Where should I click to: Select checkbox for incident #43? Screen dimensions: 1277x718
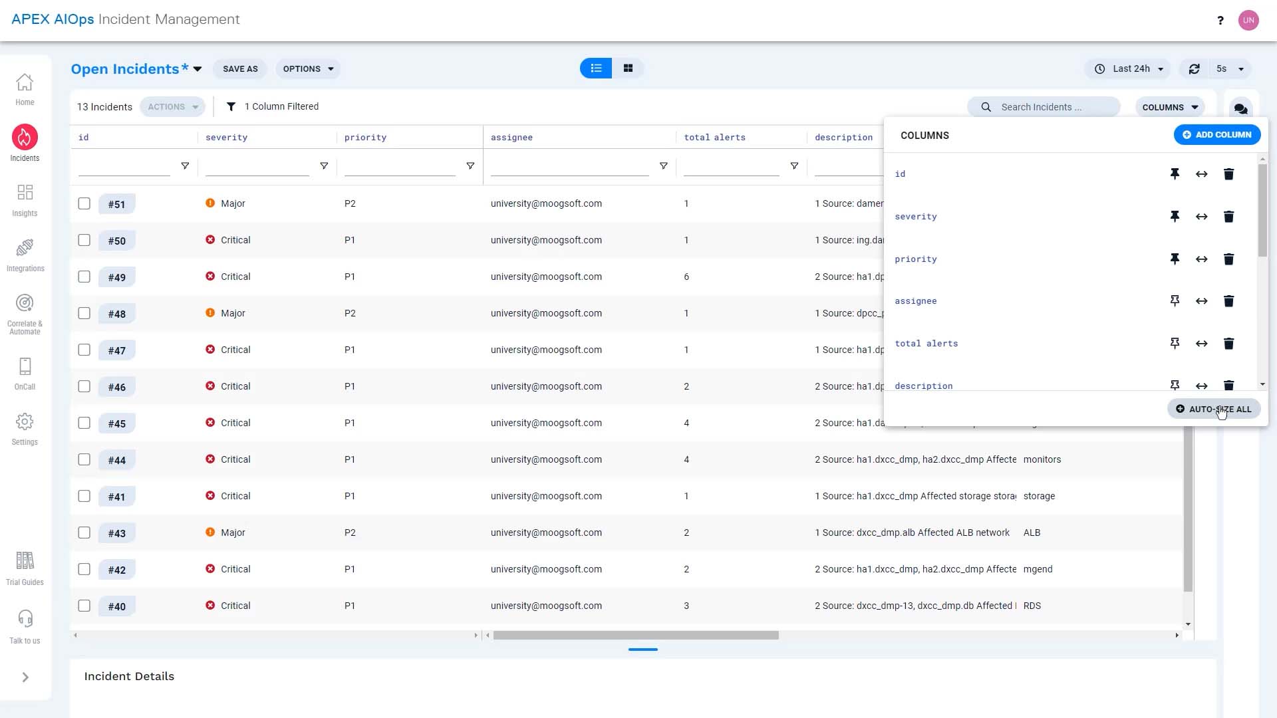click(84, 533)
